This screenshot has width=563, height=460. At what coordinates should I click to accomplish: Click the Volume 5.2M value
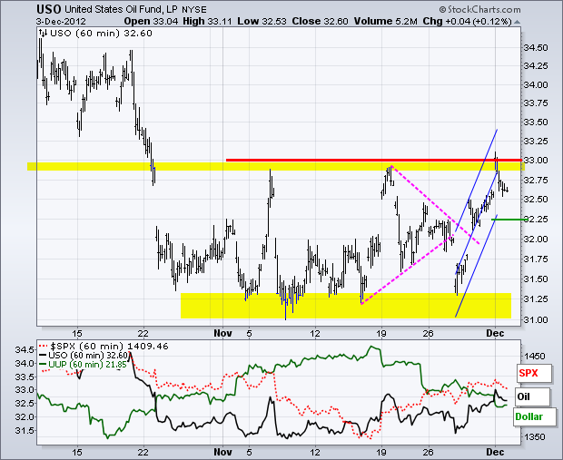pyautogui.click(x=386, y=21)
